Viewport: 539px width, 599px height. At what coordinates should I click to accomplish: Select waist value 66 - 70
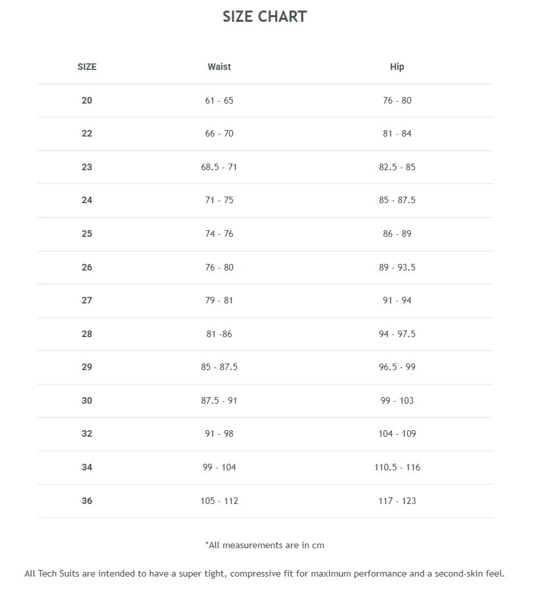click(219, 133)
